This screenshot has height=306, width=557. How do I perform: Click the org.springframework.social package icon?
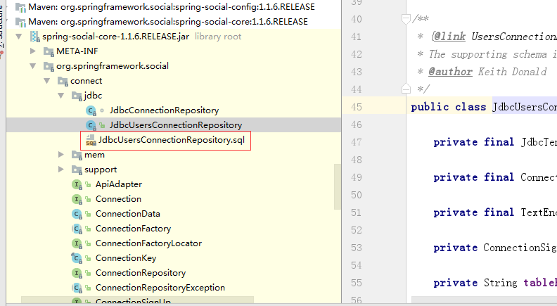click(49, 65)
